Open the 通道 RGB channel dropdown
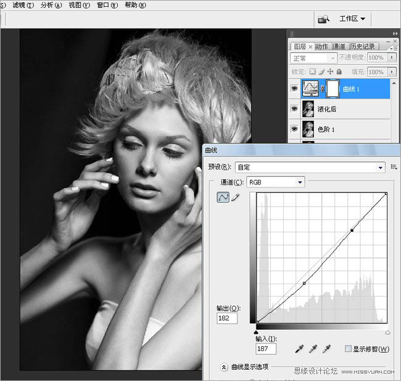Screen dimensions: 401x381 275,182
